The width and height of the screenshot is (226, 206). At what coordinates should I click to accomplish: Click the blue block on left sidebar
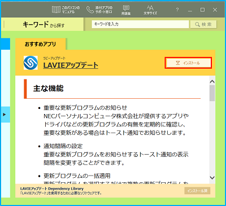point(6,44)
